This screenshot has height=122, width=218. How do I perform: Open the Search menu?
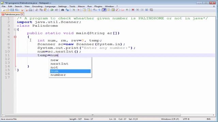[18, 6]
